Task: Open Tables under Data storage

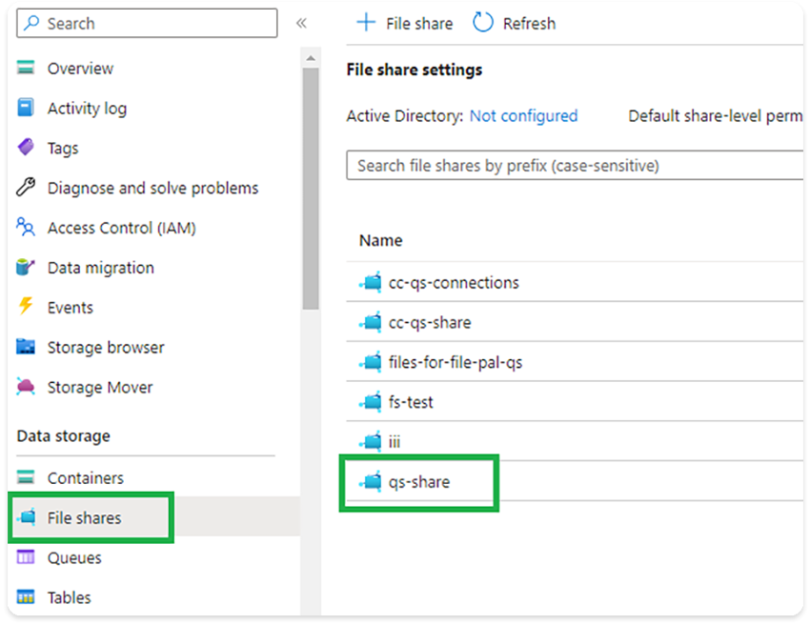Action: coord(69,598)
